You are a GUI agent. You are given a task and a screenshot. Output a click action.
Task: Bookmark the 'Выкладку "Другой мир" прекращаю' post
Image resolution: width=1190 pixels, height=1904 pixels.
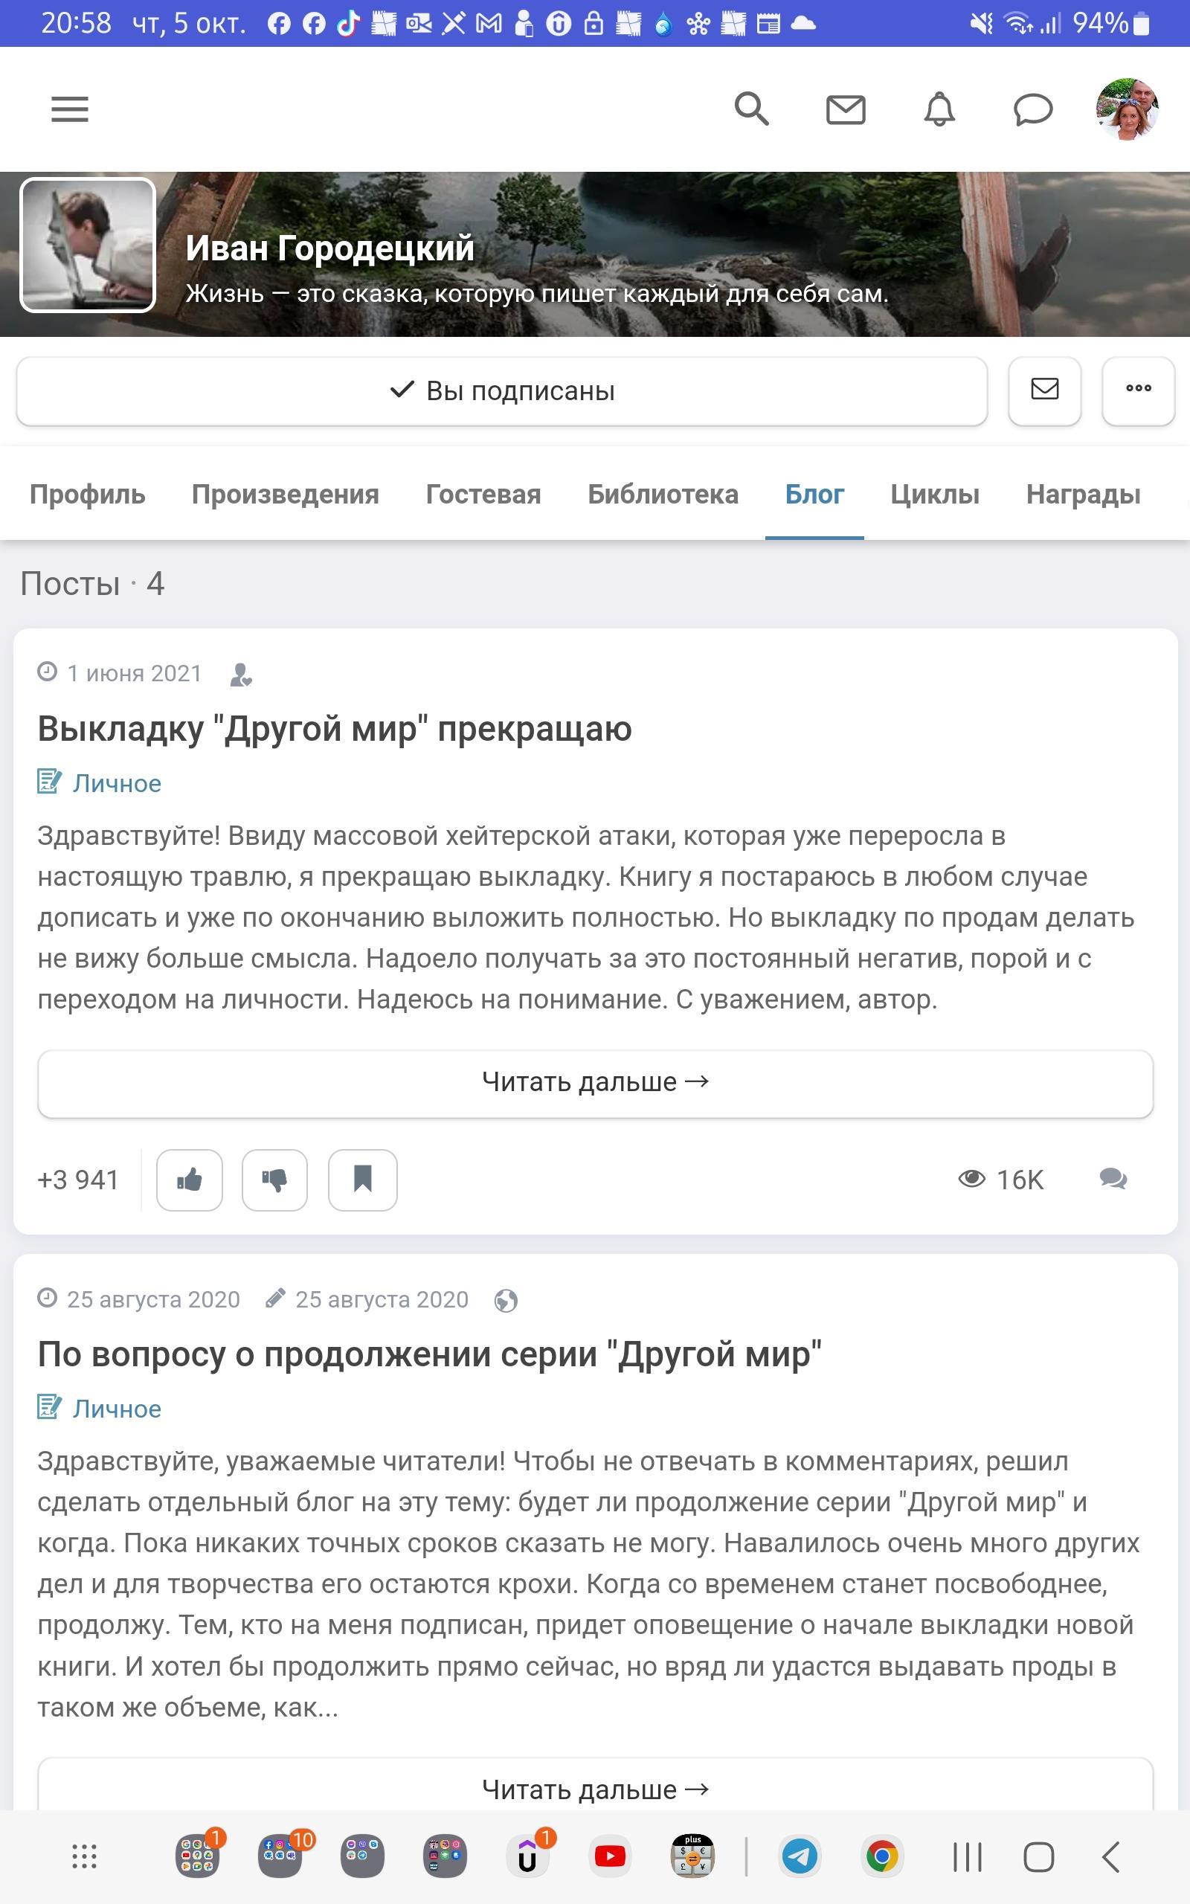362,1180
